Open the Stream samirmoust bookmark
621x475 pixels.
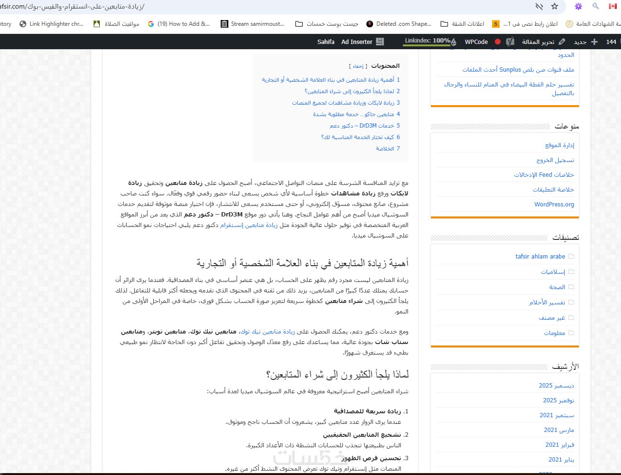tap(253, 23)
